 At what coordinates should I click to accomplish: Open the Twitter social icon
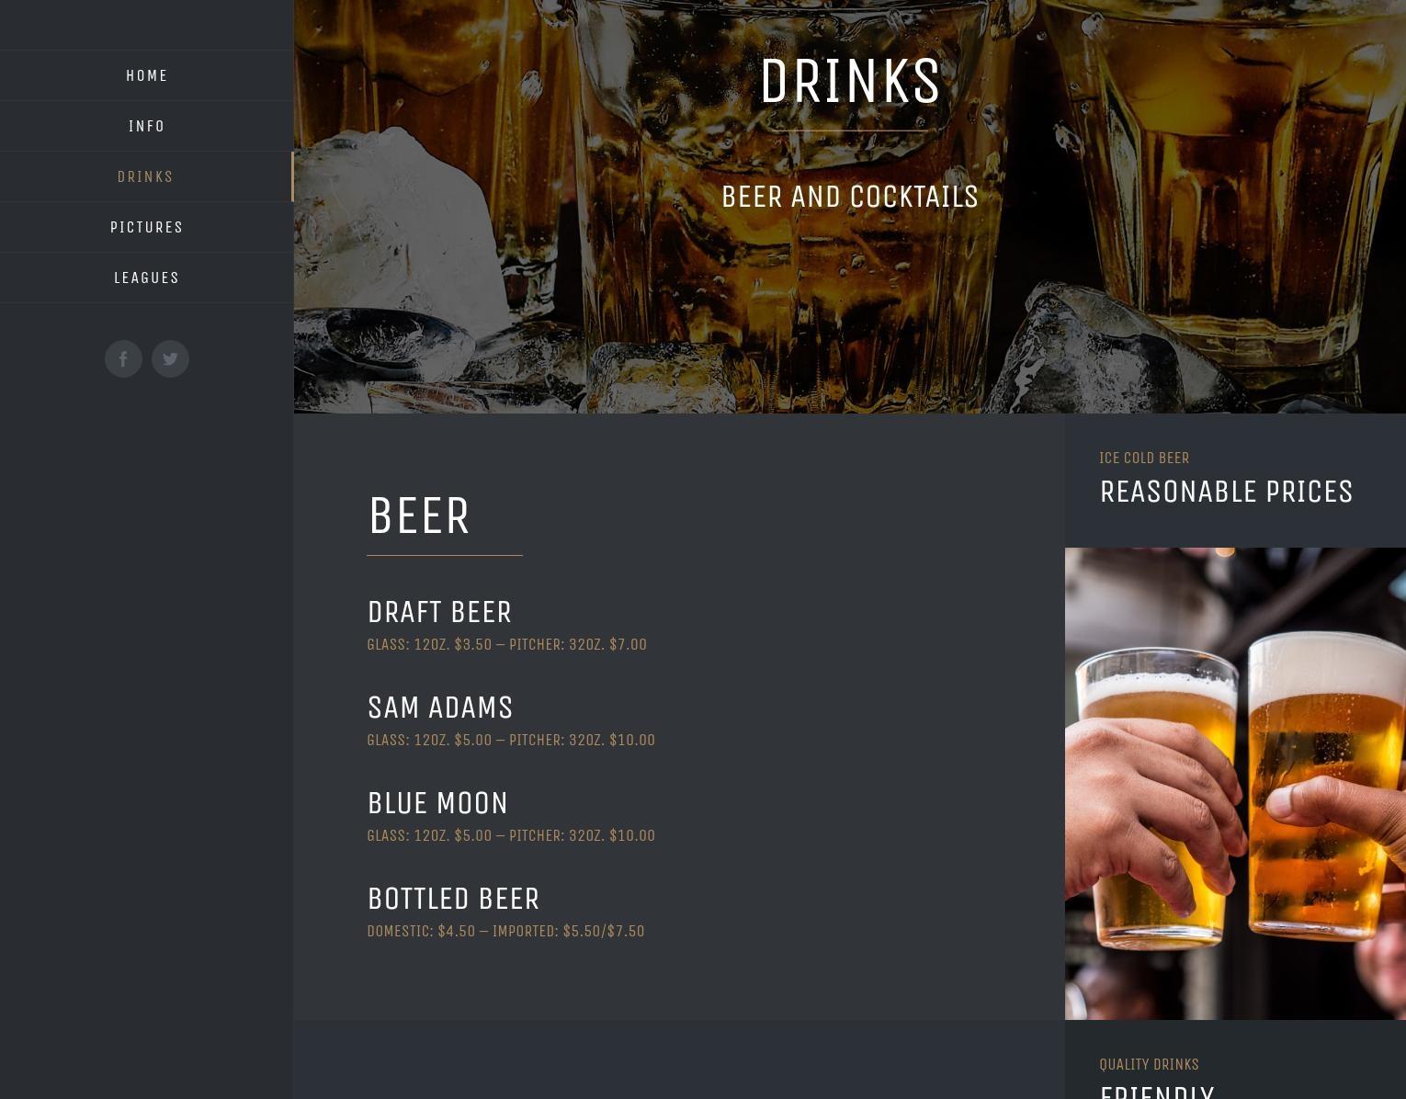(x=170, y=358)
